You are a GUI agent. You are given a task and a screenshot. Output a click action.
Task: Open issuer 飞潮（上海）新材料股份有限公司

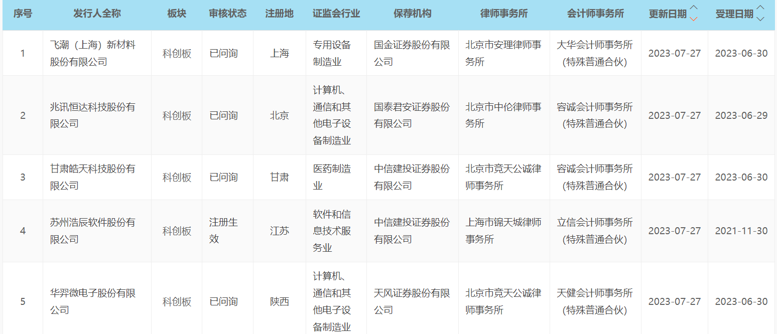pos(93,53)
